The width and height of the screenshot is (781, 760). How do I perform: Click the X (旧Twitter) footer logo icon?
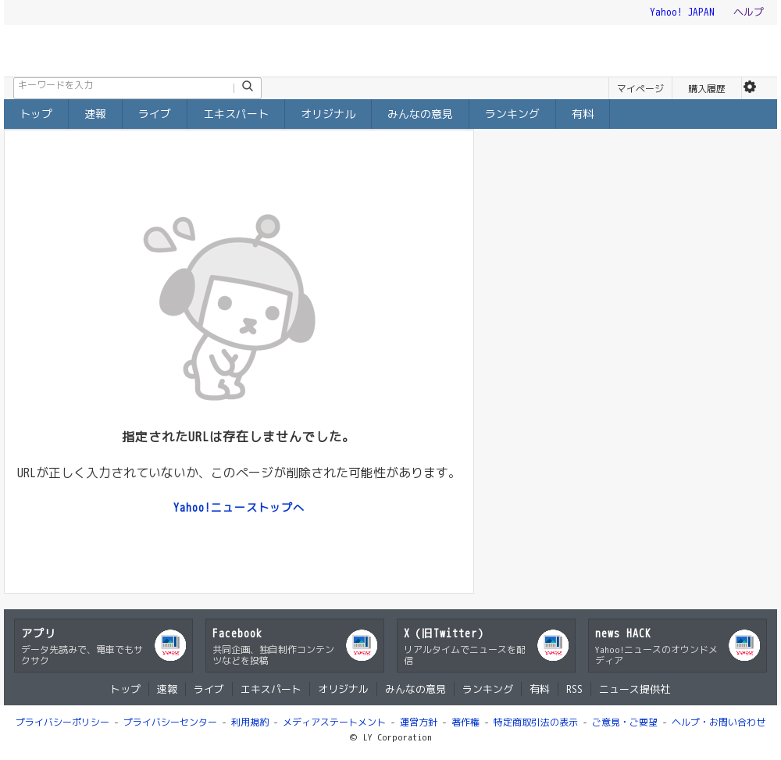553,645
